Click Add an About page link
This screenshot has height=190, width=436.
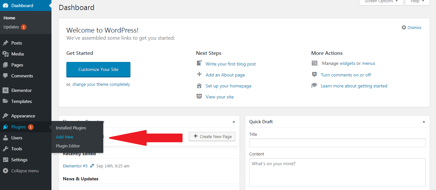click(x=225, y=75)
